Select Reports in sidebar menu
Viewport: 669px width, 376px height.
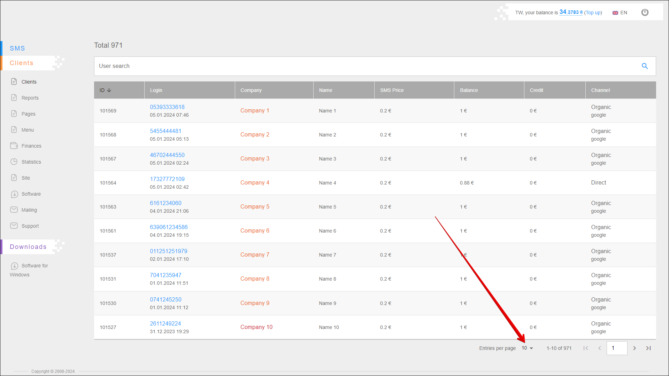(30, 98)
